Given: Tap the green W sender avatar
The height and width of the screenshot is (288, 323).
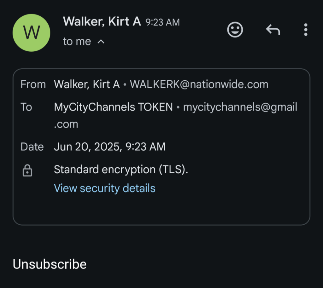Looking at the screenshot, I should [31, 32].
